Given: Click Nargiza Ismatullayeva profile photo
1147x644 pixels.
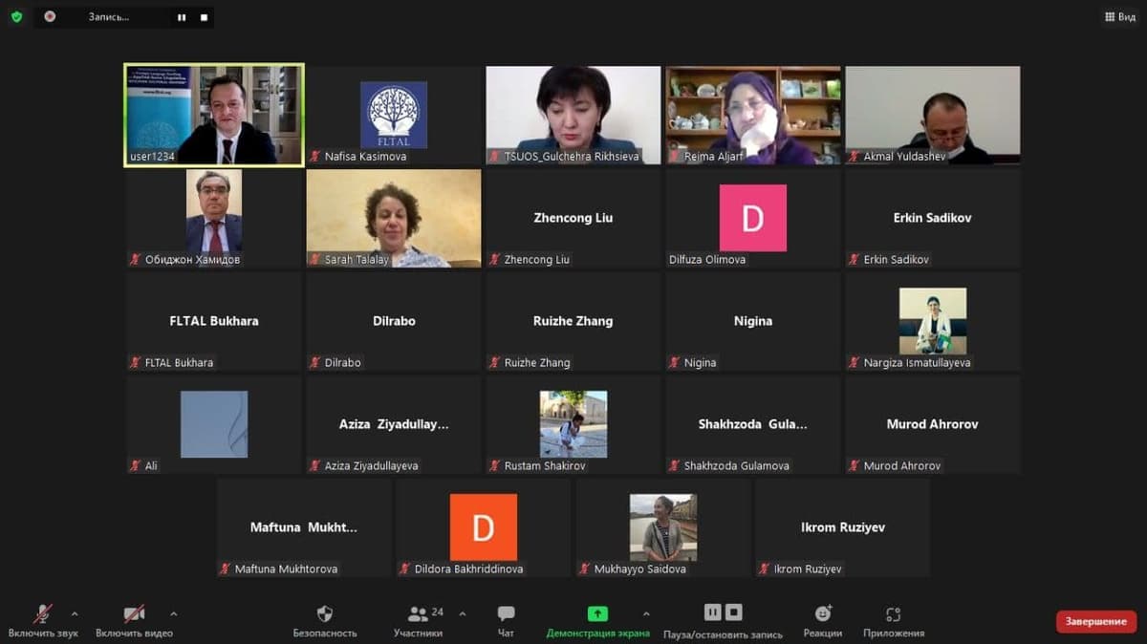Looking at the screenshot, I should point(933,321).
